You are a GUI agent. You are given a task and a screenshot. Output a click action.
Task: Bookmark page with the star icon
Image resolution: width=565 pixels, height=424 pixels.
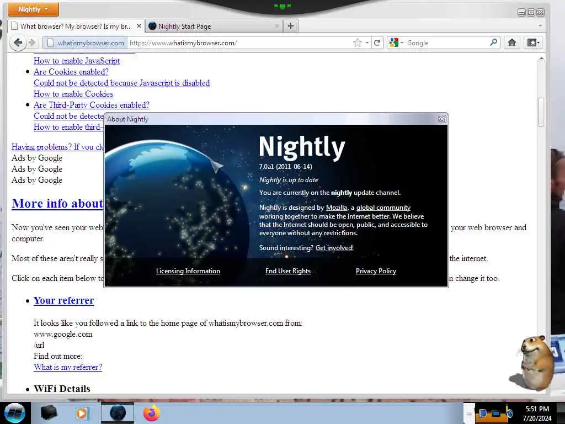point(357,43)
